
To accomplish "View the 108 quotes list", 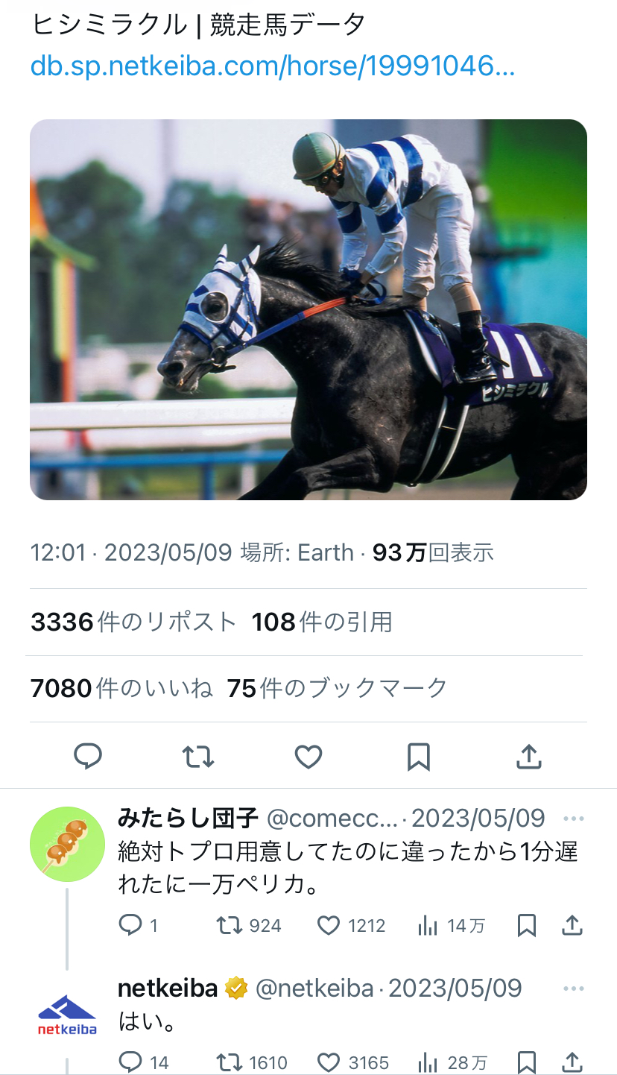I will tap(322, 622).
